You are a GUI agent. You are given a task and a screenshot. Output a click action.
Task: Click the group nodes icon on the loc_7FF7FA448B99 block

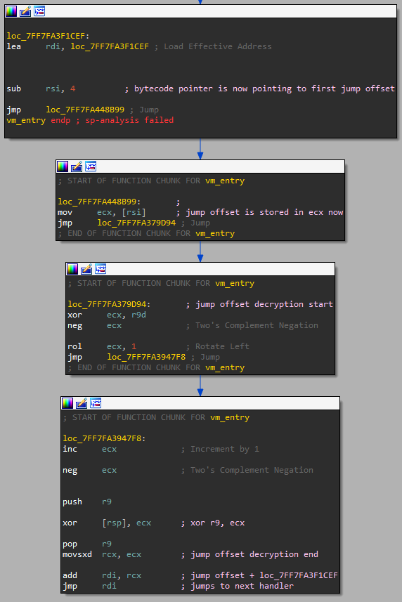pos(91,166)
